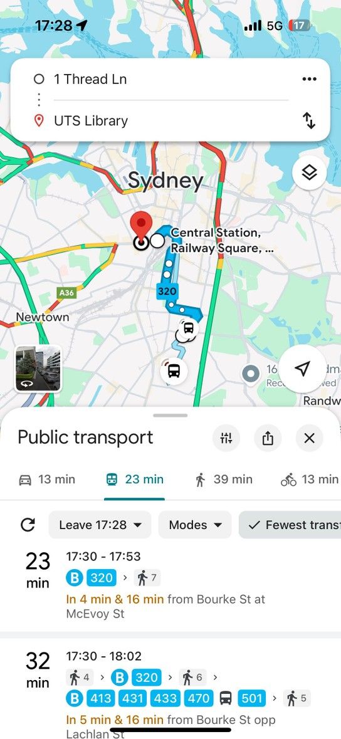This screenshot has width=341, height=739.
Task: Expand the Leave 17:28 time dropdown
Action: (100, 525)
